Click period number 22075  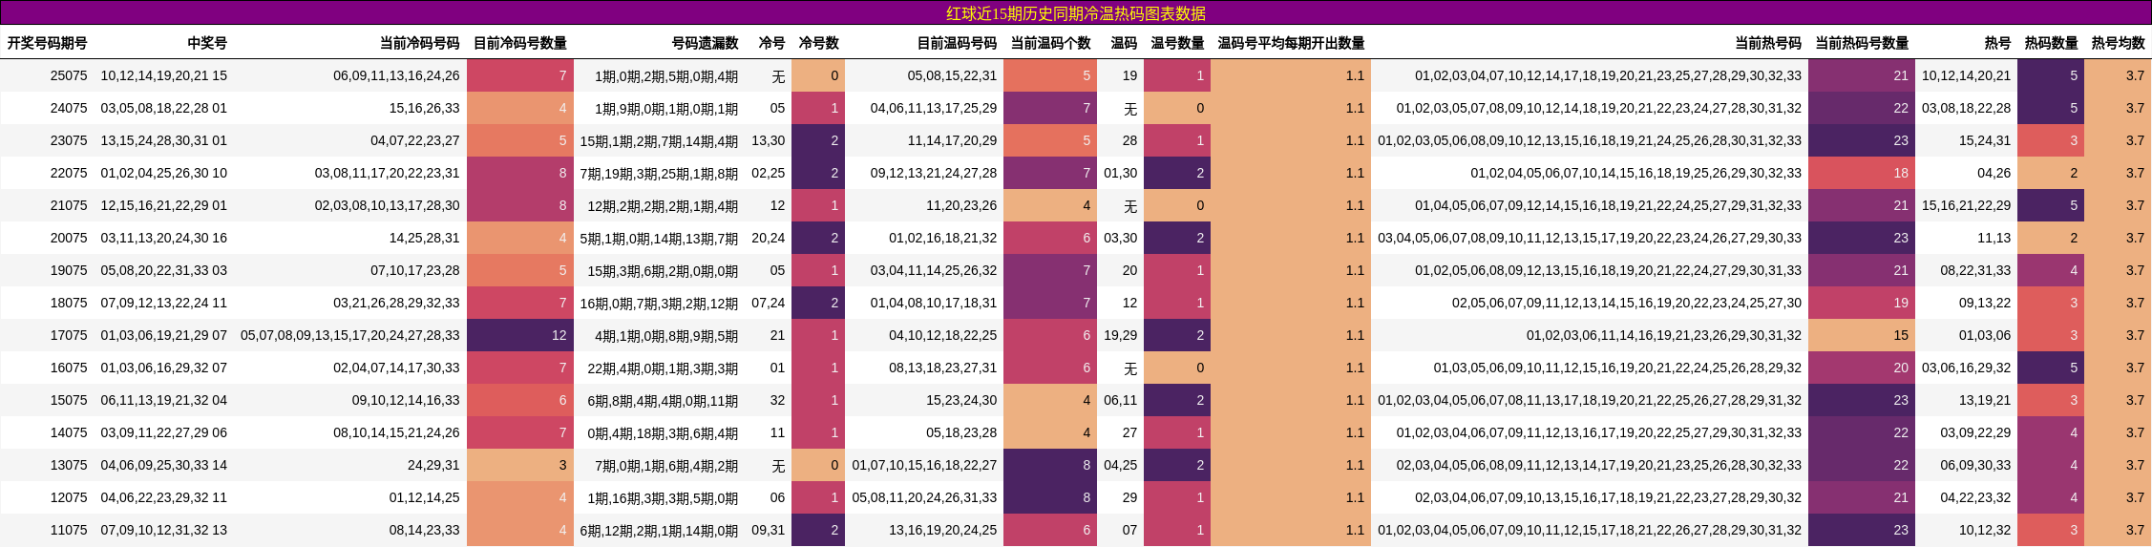click(69, 173)
